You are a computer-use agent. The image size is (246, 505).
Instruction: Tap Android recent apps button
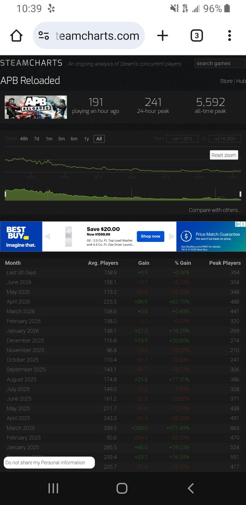coord(53,488)
